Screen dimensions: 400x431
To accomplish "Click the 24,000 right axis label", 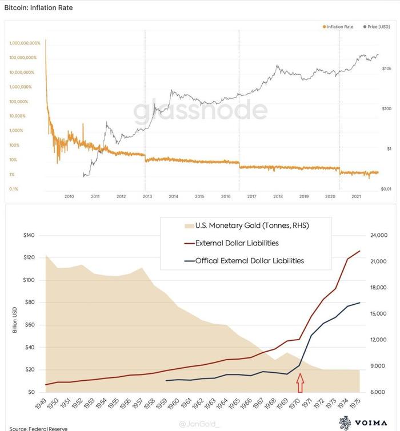I will coord(379,235).
